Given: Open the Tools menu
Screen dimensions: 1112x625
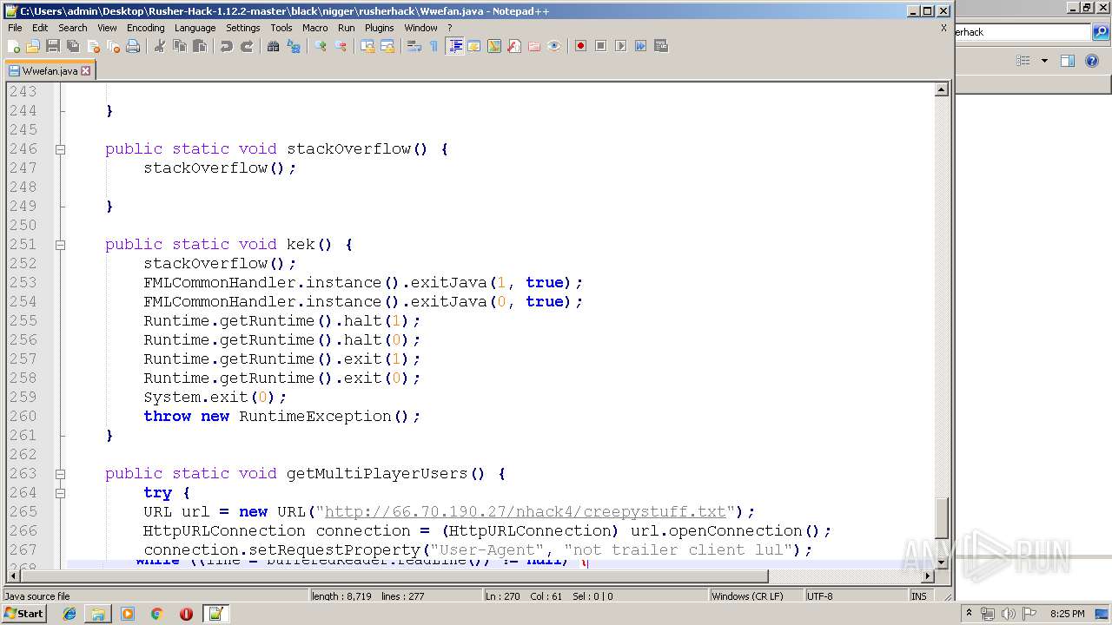Looking at the screenshot, I should tap(281, 28).
